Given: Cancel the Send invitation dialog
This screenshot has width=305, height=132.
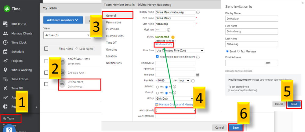Looking at the screenshot, I should 279,104.
